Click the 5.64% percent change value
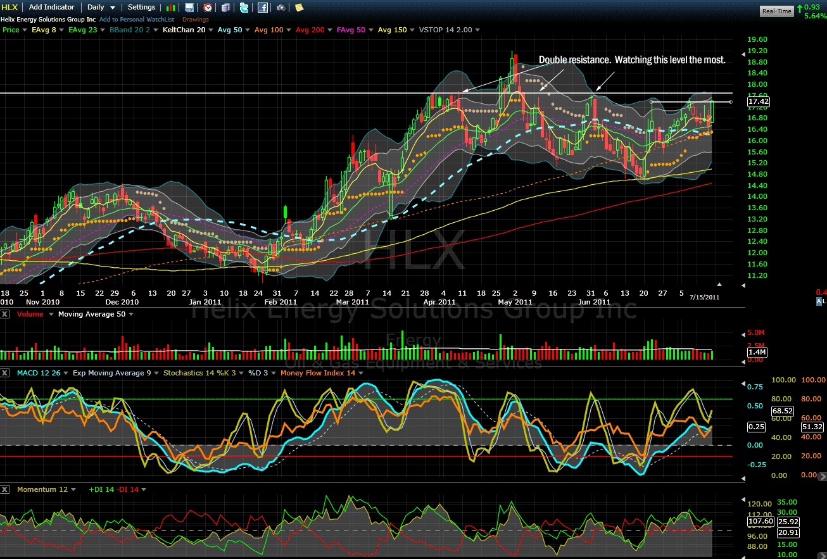 tap(816, 16)
